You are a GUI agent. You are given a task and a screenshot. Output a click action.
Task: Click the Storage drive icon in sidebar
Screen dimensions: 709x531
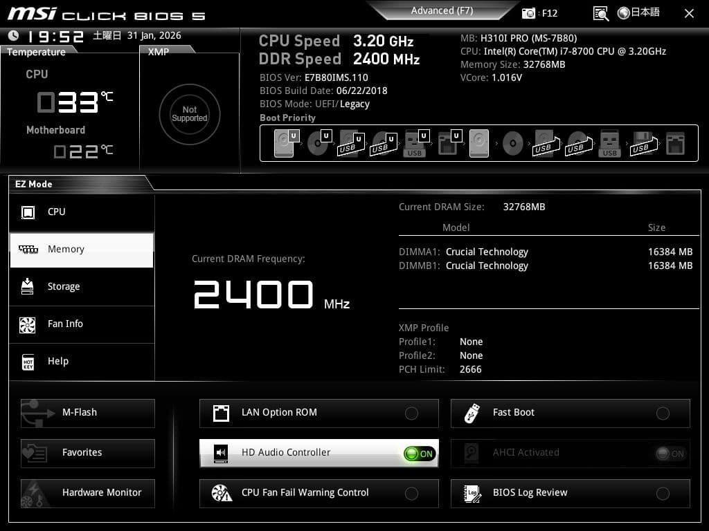(x=28, y=287)
